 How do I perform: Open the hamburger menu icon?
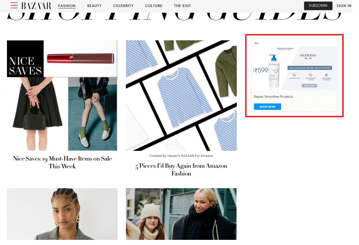click(x=14, y=5)
